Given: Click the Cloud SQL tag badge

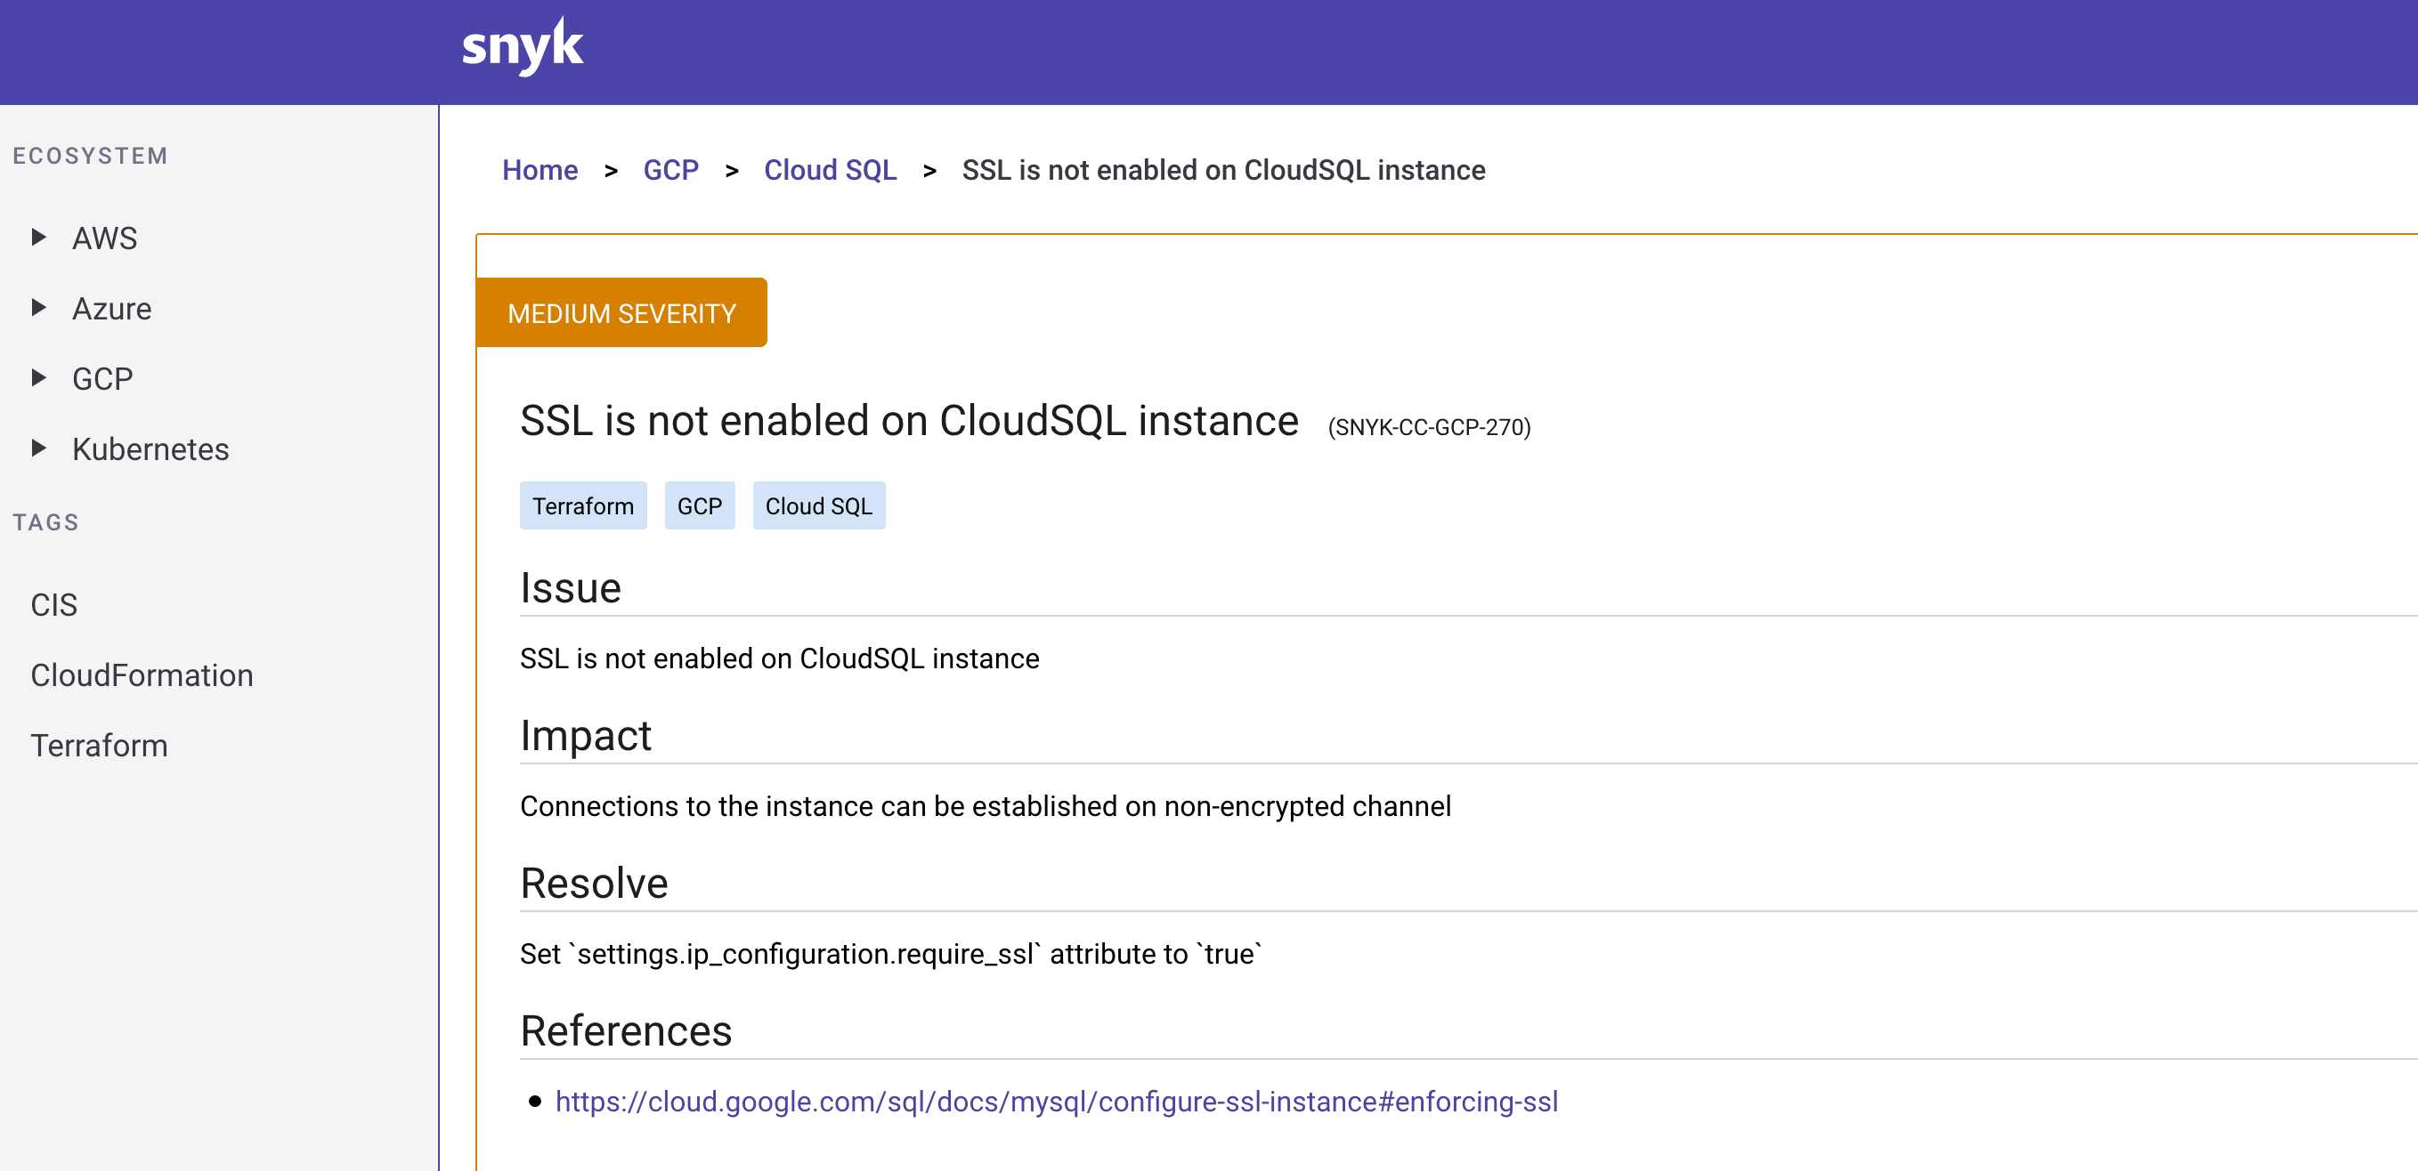Looking at the screenshot, I should pos(817,505).
